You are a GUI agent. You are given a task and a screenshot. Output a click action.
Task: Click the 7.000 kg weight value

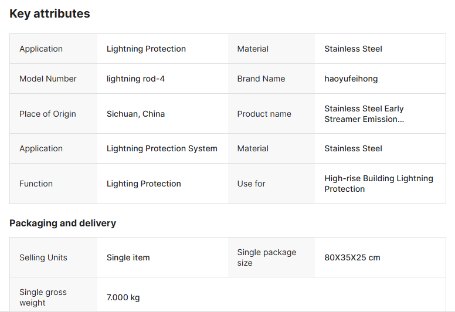coord(123,297)
